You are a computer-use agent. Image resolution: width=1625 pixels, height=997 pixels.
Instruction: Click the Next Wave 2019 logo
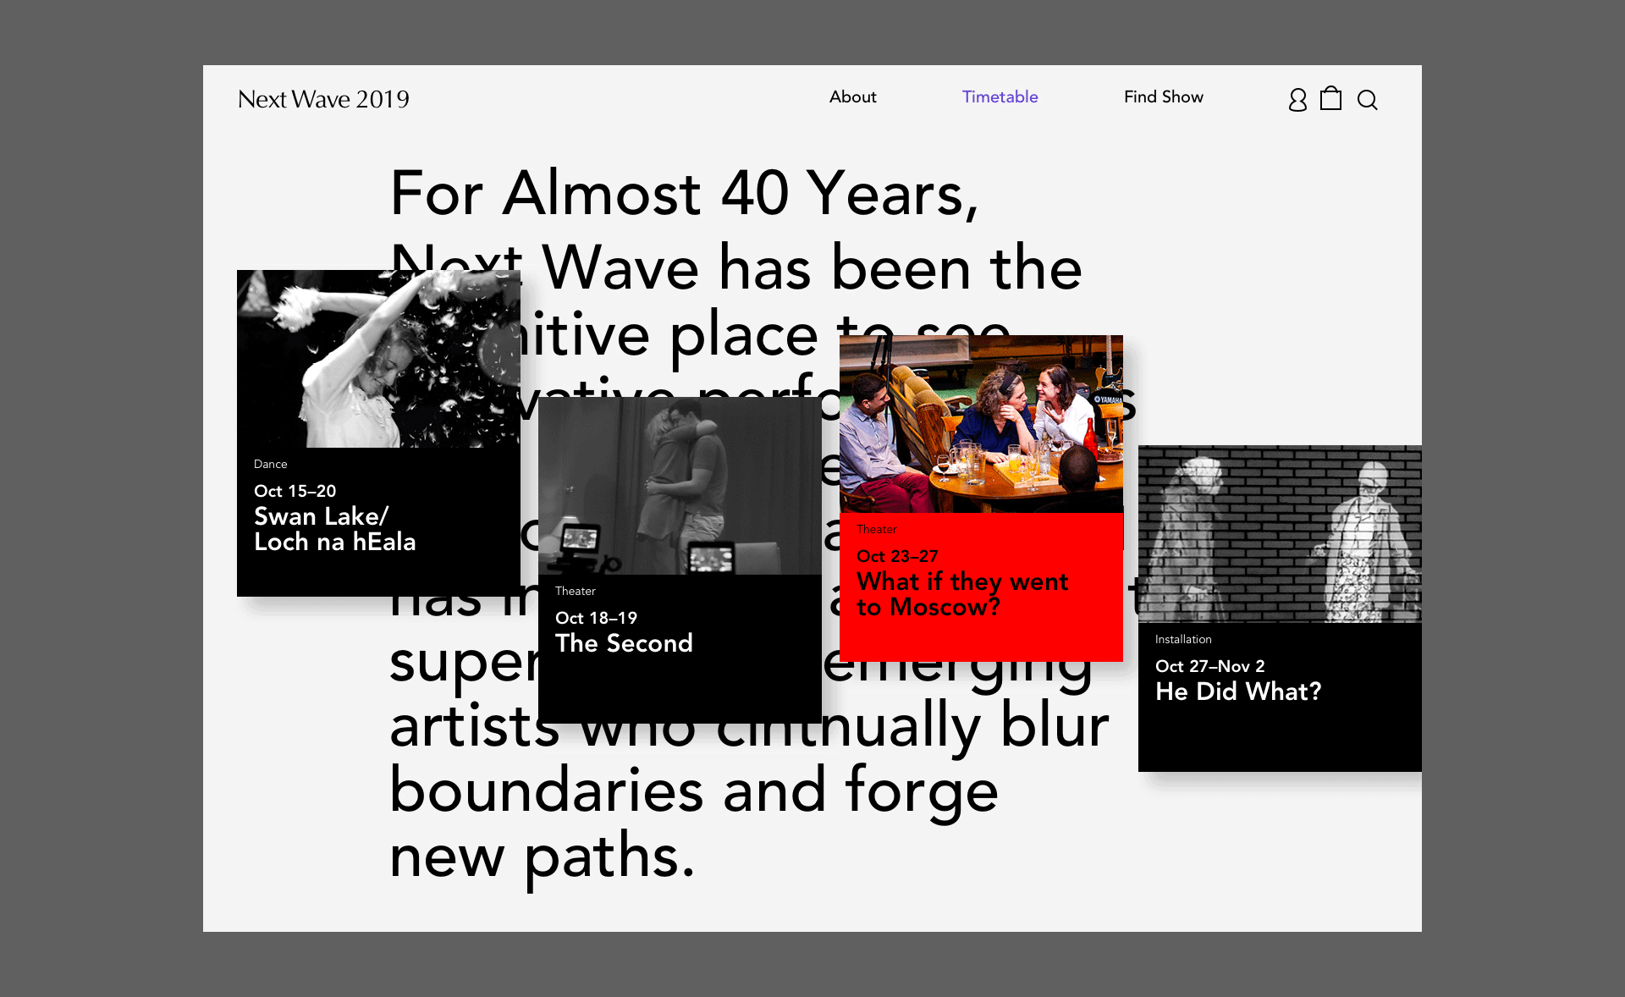323,99
